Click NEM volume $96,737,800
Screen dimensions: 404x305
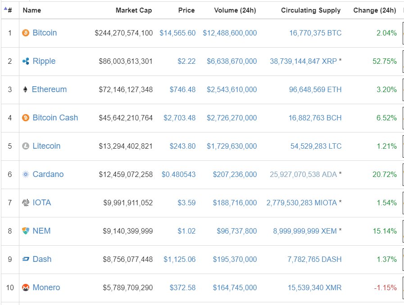tap(237, 231)
